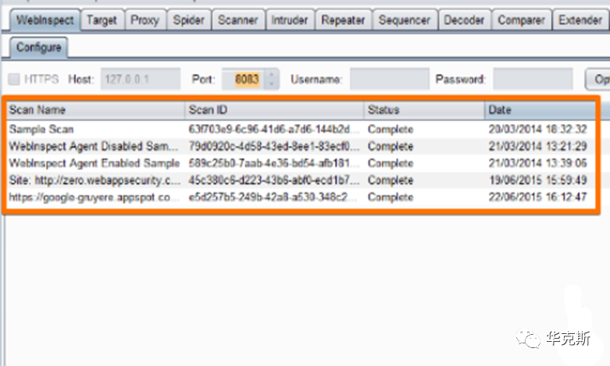Select the Configure sub-tab

38,48
